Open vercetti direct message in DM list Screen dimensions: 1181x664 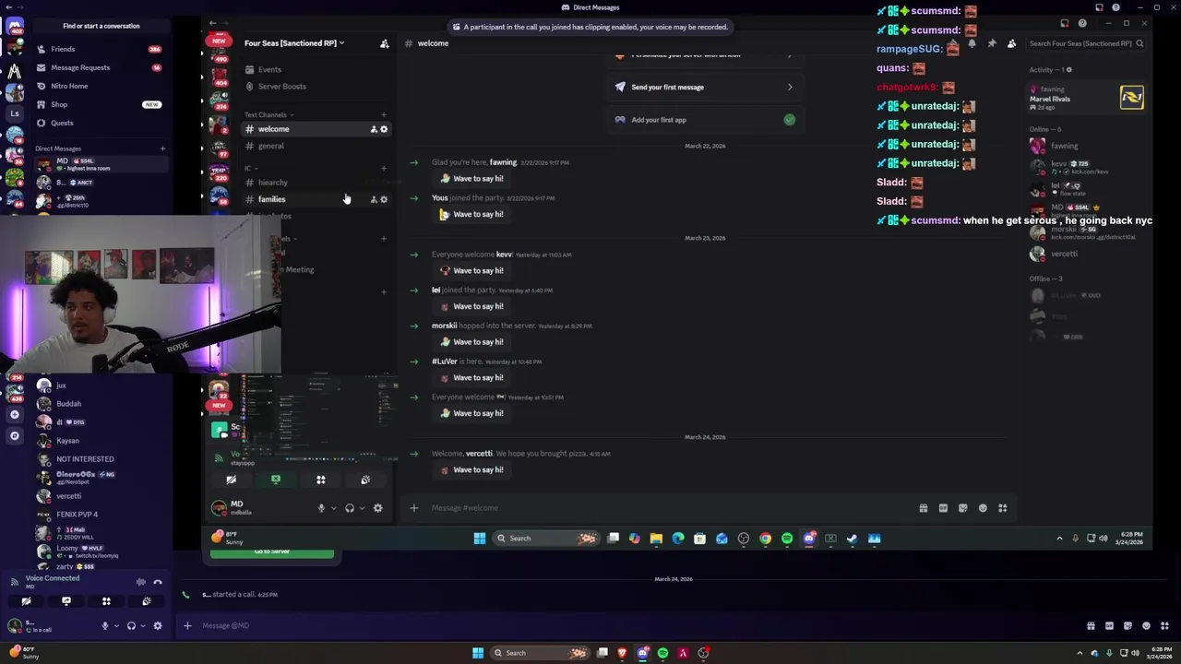pos(100,496)
